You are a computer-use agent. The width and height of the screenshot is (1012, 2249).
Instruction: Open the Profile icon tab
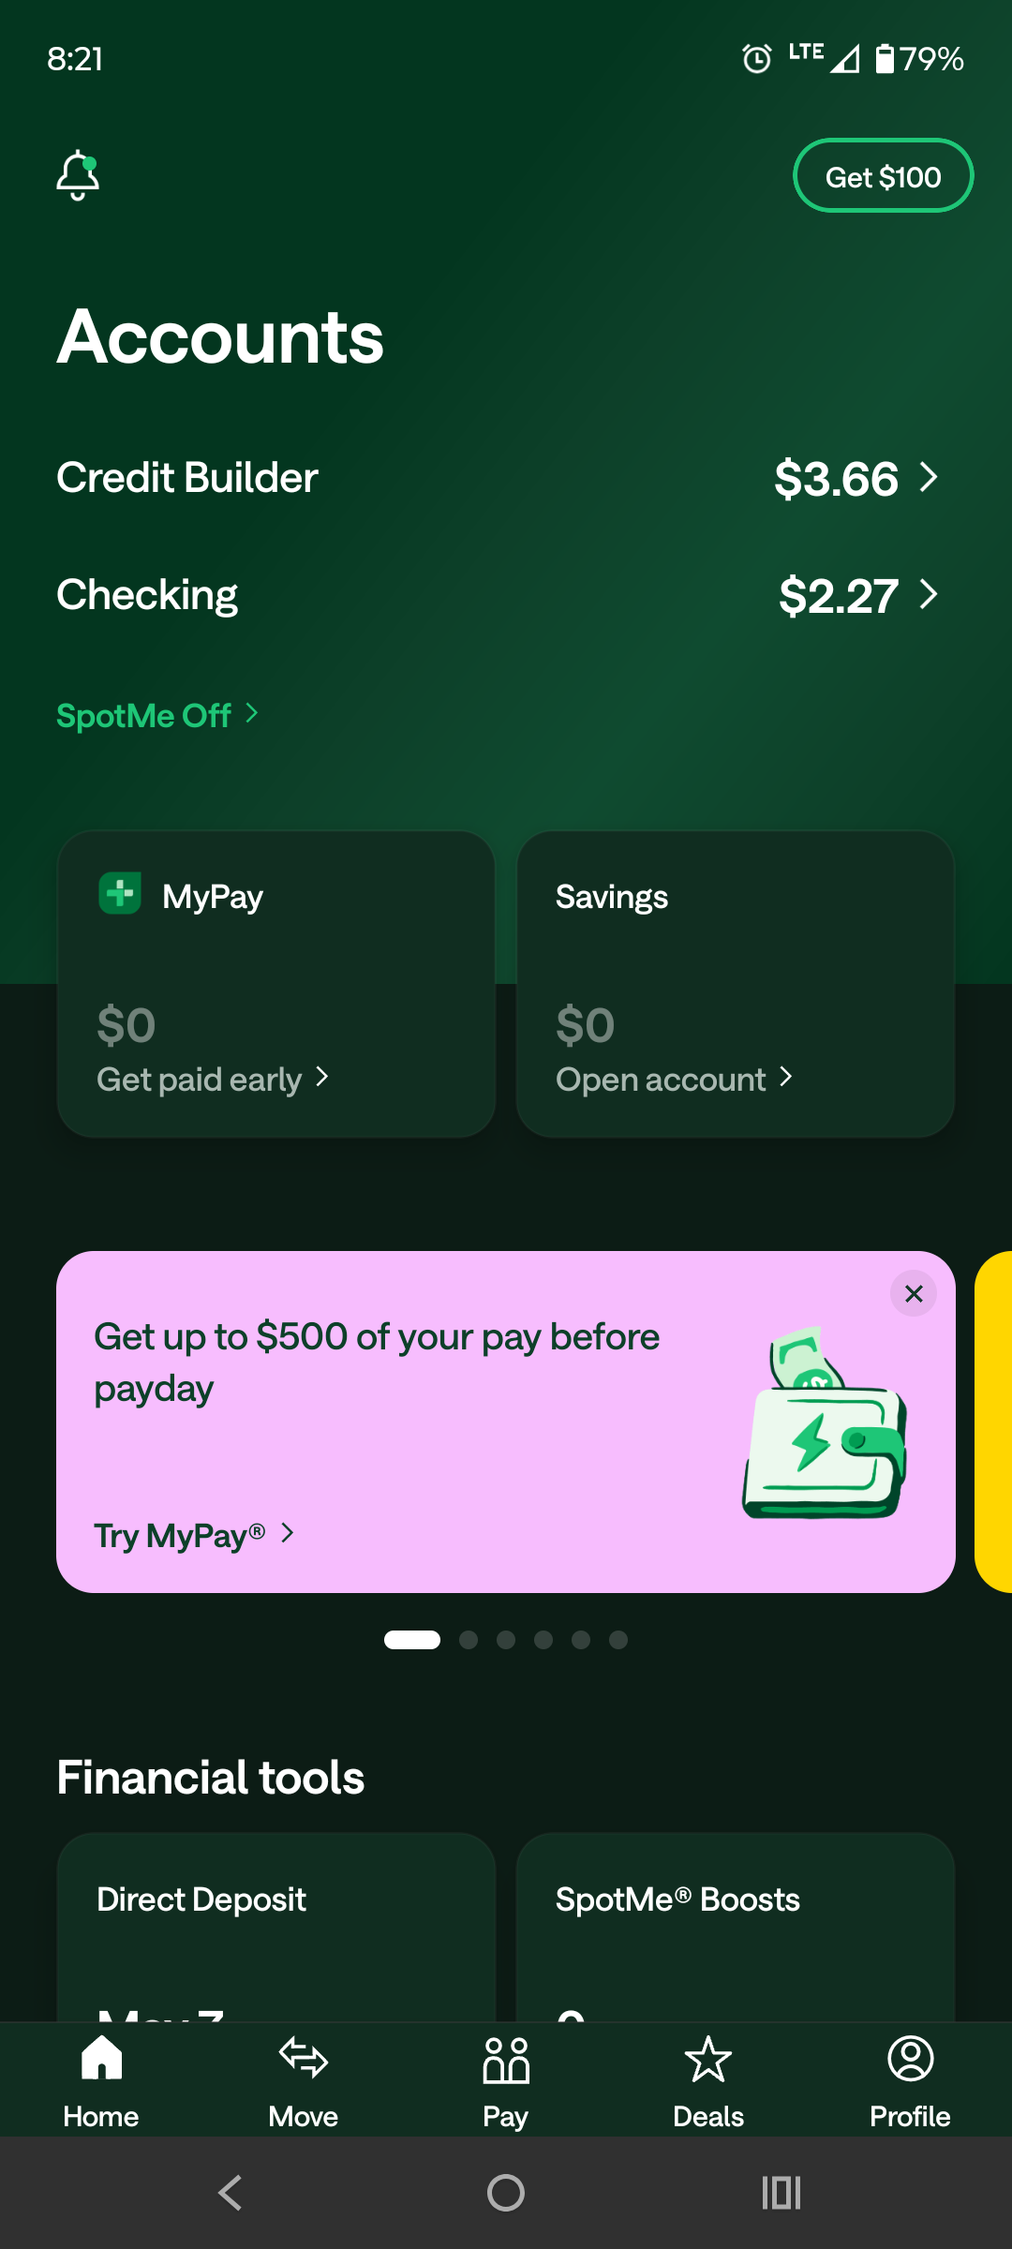tap(910, 2060)
